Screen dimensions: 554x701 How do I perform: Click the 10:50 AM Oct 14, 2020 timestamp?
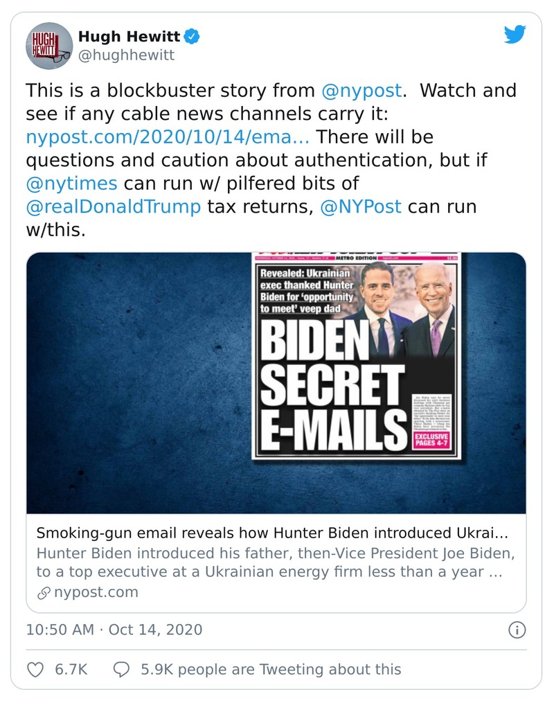114,630
